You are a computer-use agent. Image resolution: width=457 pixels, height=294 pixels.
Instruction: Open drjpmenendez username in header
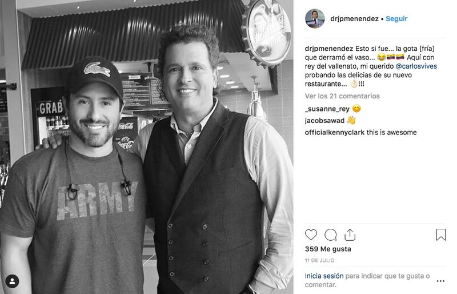pyautogui.click(x=354, y=19)
